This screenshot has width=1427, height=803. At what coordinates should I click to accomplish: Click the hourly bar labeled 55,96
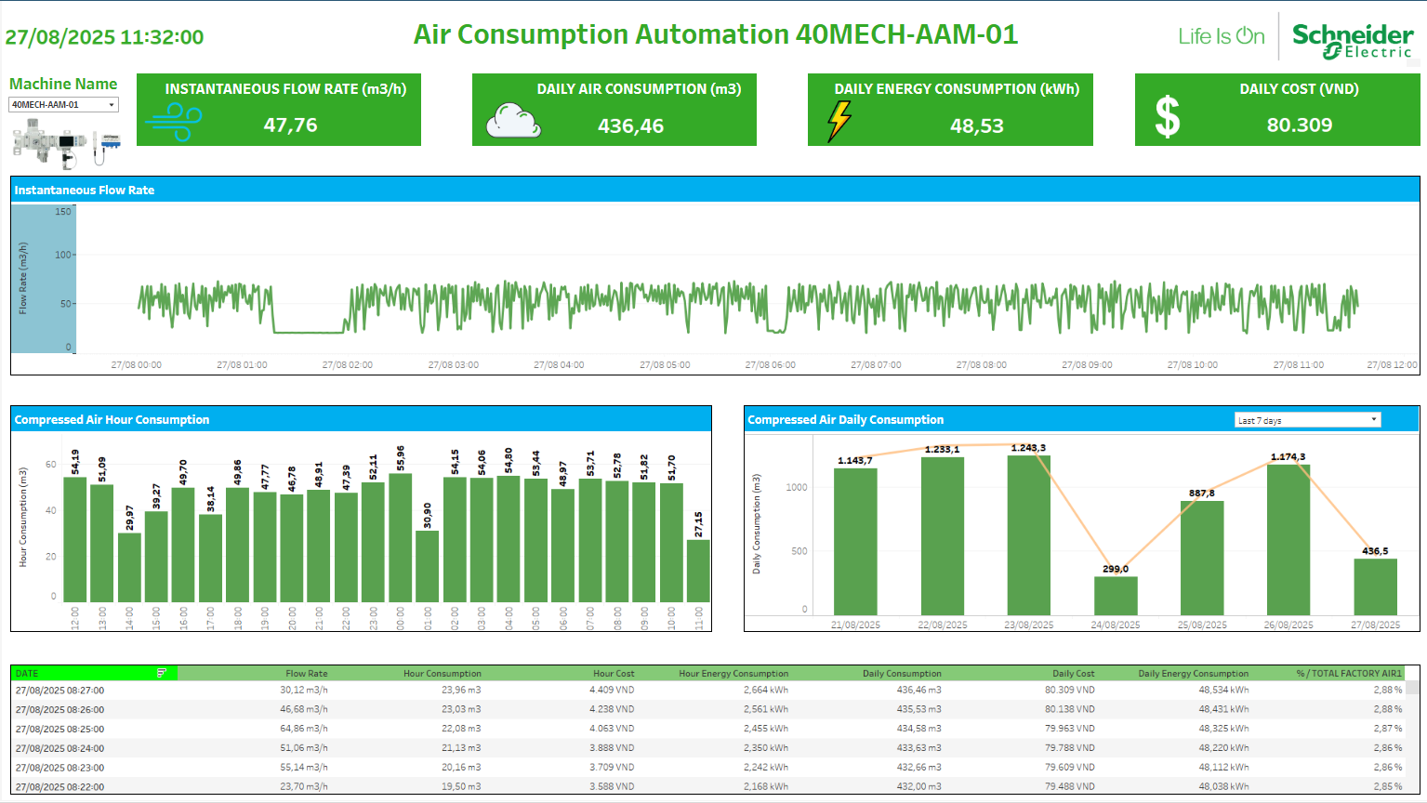click(400, 539)
